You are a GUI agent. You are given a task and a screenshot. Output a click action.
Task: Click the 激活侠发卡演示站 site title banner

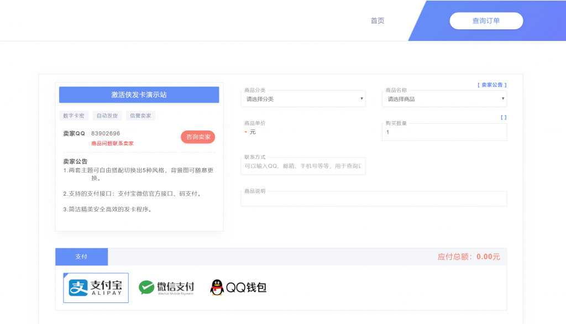pyautogui.click(x=139, y=95)
